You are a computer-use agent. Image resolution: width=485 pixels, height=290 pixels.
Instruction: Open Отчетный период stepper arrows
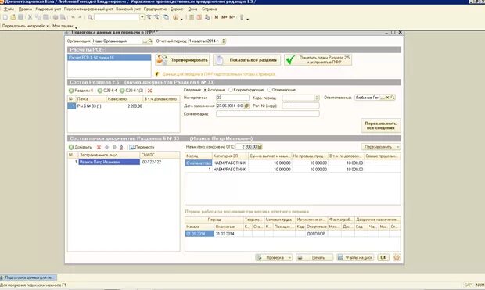click(223, 41)
